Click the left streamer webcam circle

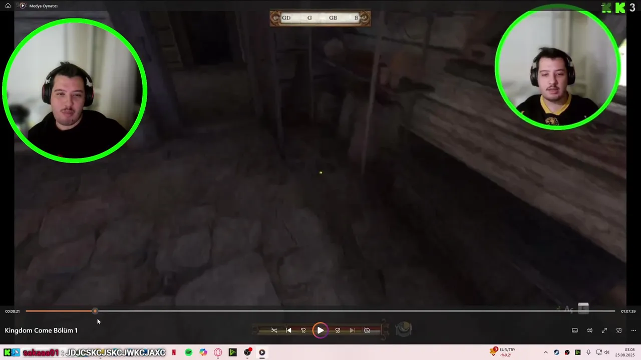pos(75,90)
